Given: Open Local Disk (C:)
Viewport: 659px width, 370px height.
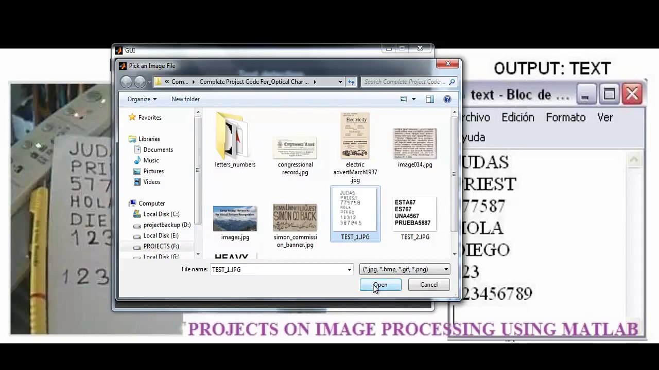Looking at the screenshot, I should (156, 214).
